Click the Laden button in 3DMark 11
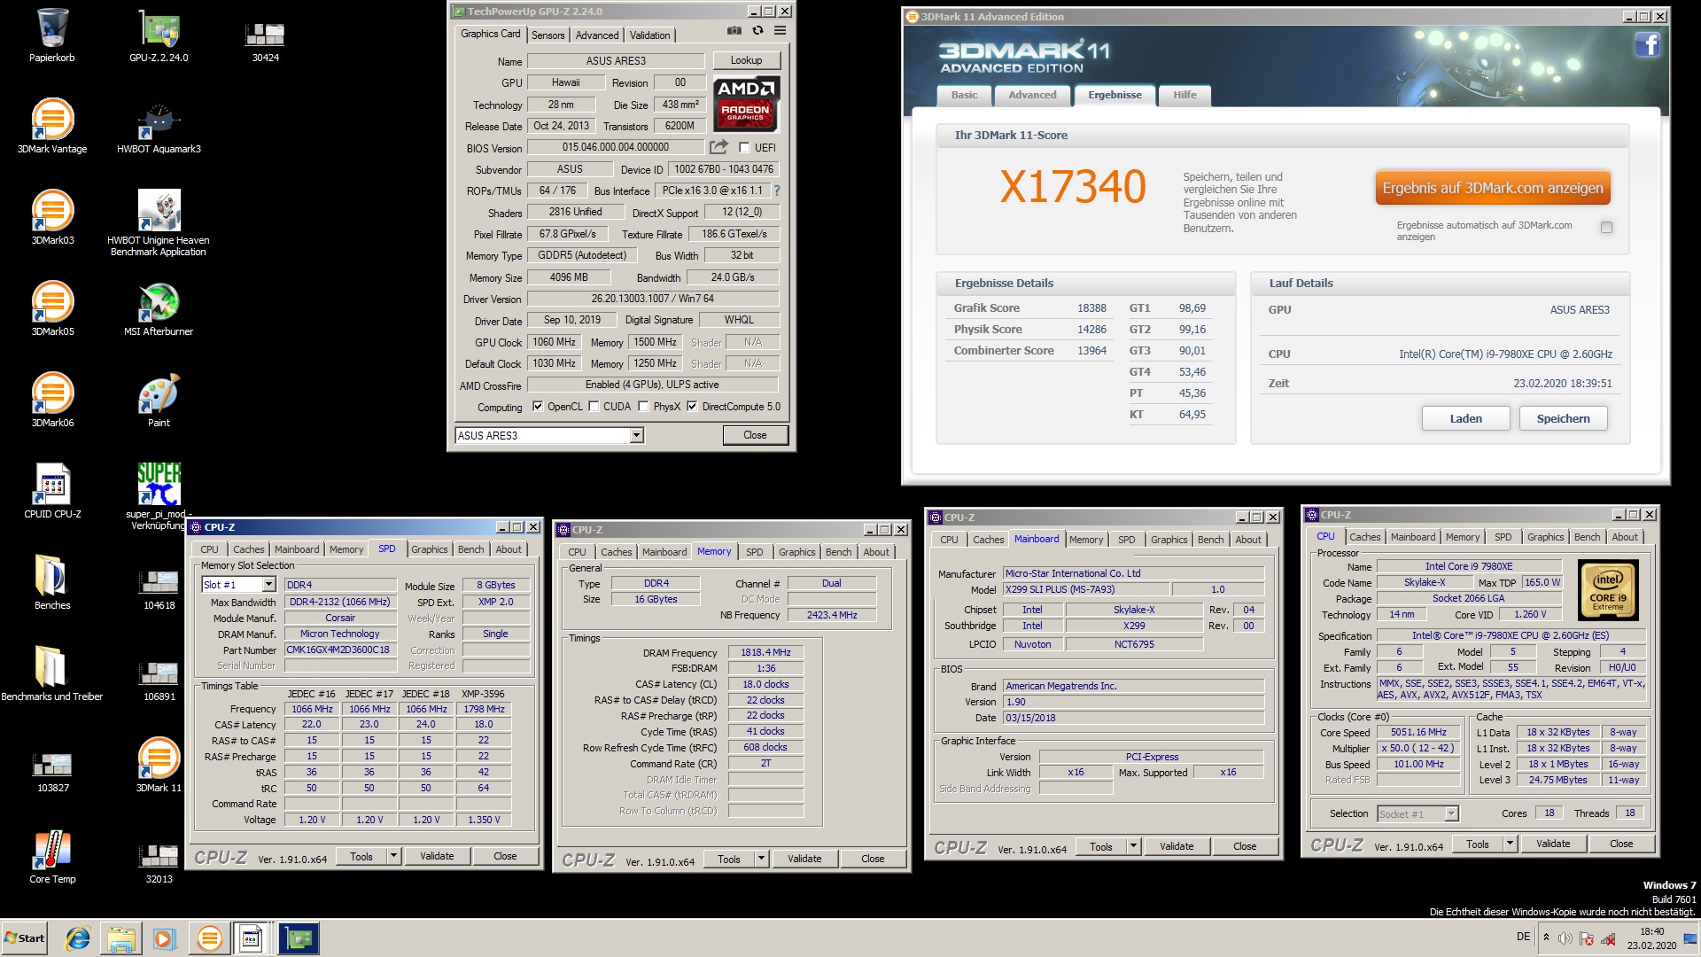The image size is (1701, 957). click(1465, 418)
